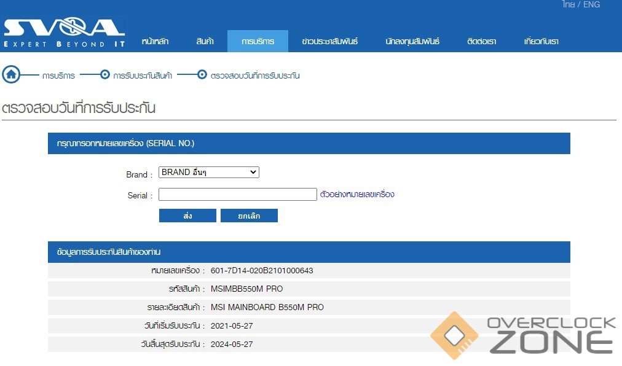Screen dimensions: 622x366
Task: Switch language to ไทย
Action: point(569,5)
